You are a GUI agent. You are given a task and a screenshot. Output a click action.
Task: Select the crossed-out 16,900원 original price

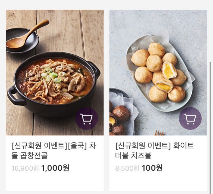pos(25,168)
